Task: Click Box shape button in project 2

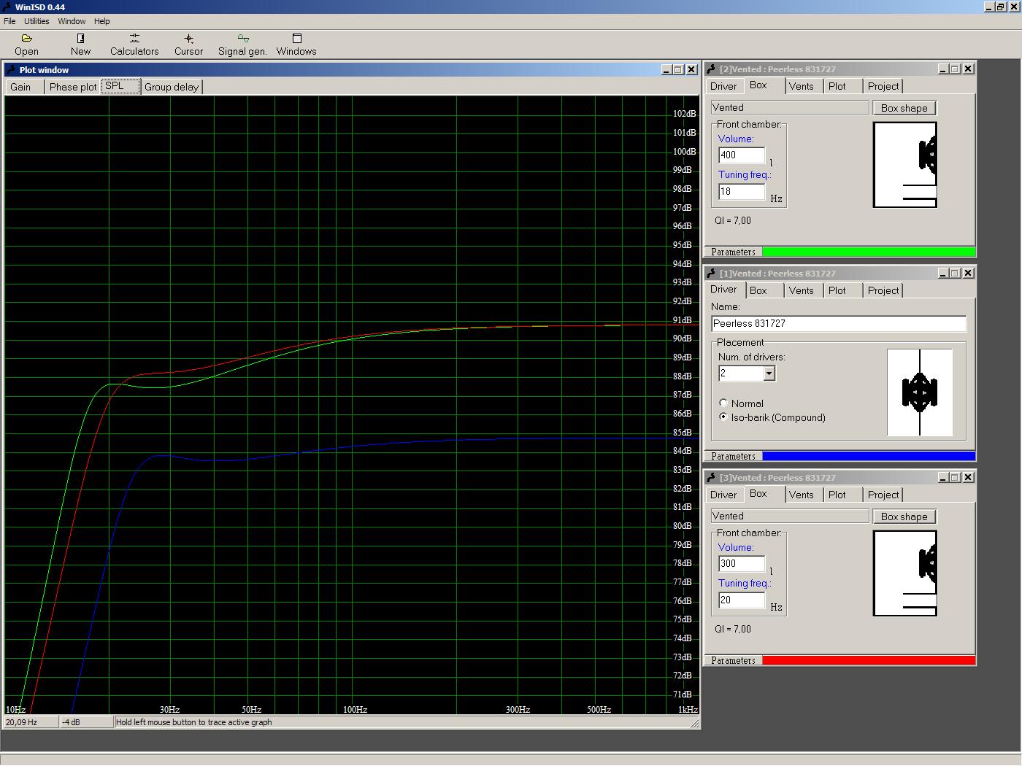Action: point(904,108)
